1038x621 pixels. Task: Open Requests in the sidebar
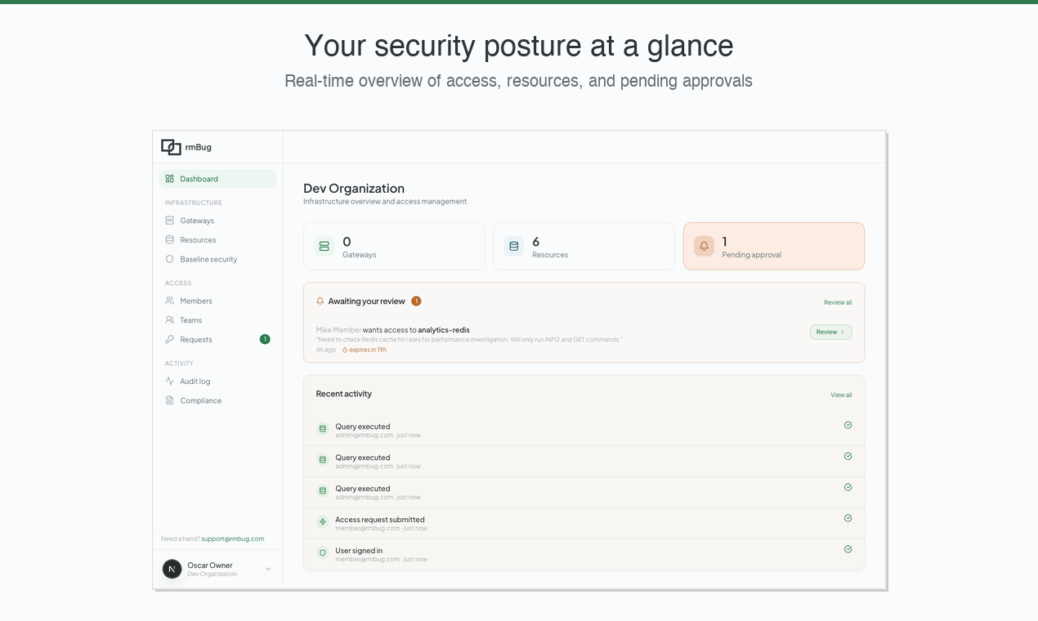click(x=217, y=339)
